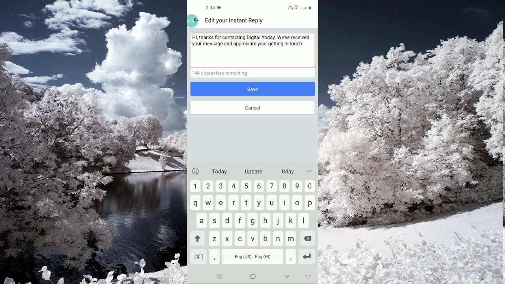Tap the letter e key
The width and height of the screenshot is (505, 284).
(221, 203)
